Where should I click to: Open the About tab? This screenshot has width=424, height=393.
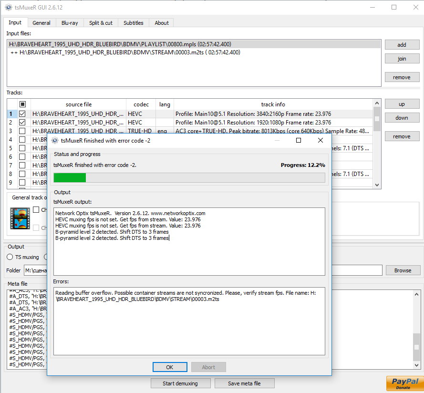click(162, 23)
